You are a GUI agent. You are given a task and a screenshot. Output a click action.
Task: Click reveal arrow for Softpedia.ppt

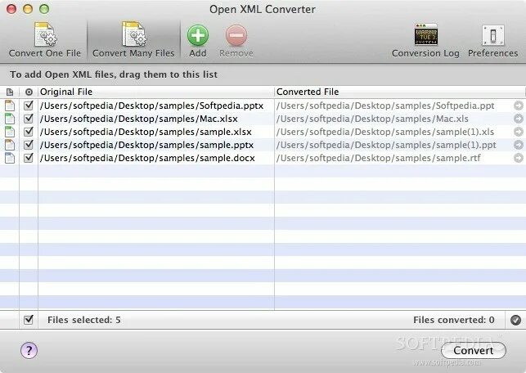point(519,106)
